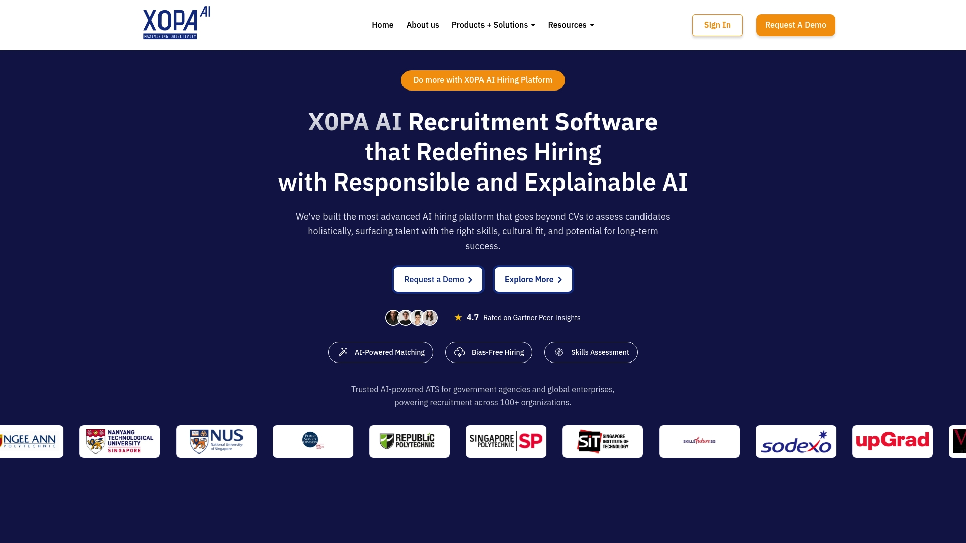
Task: Click the arrow inside Explore More button
Action: 560,279
